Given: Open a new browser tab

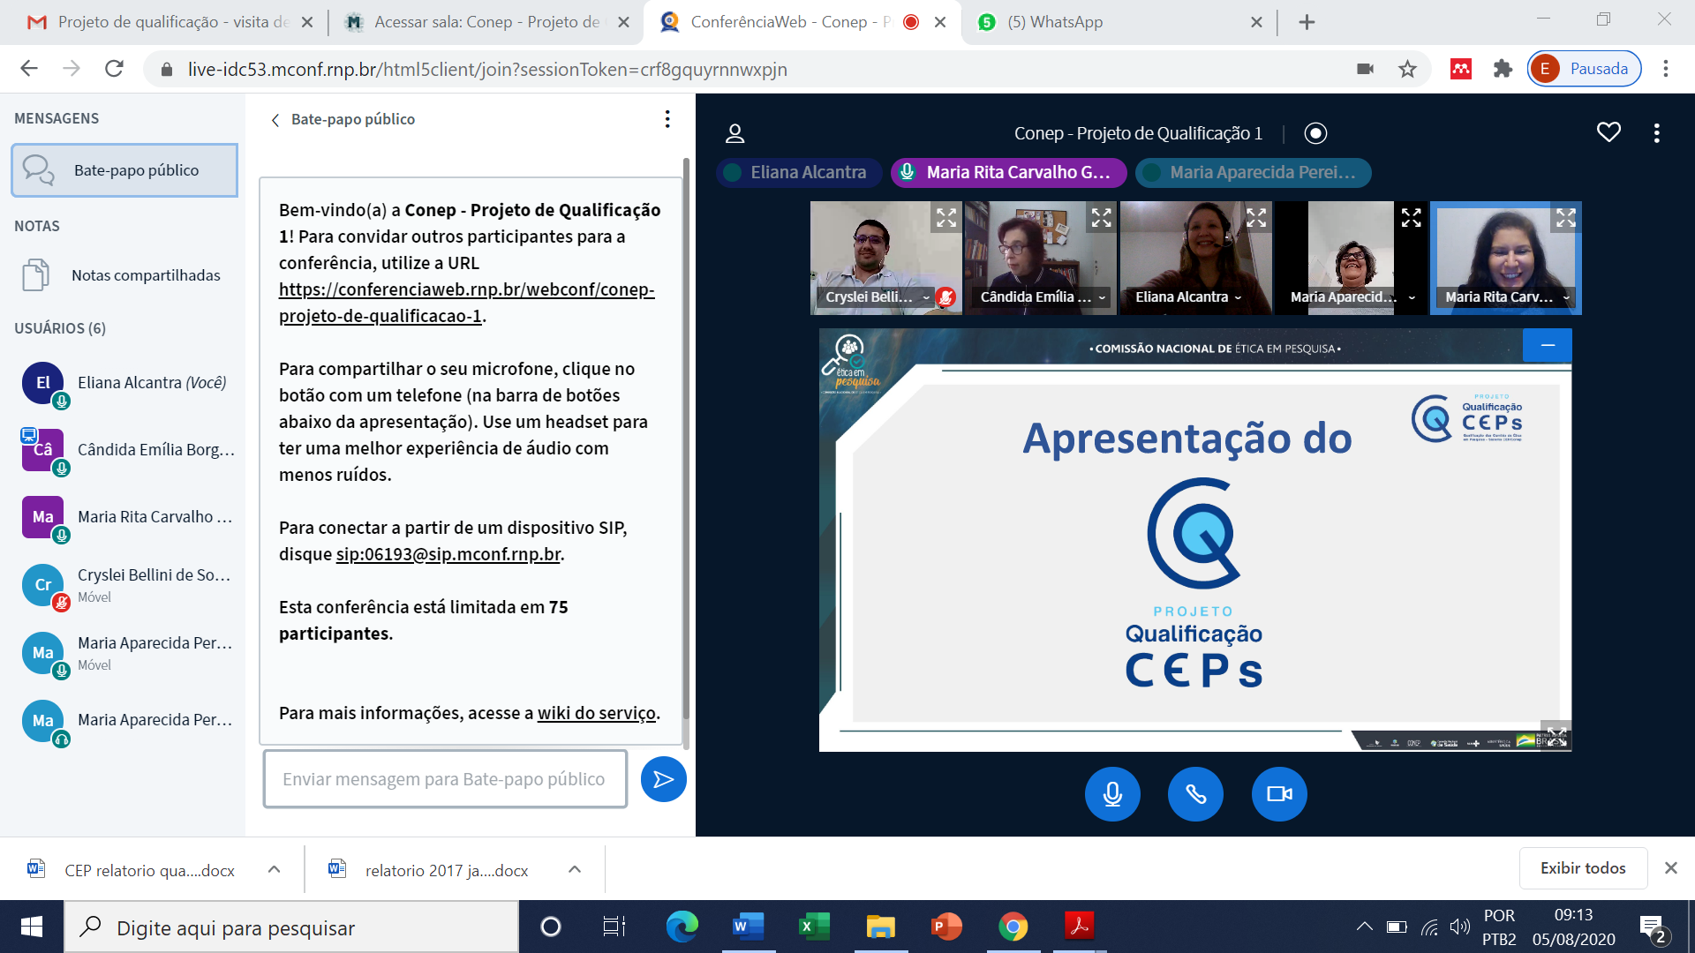Looking at the screenshot, I should (1307, 22).
